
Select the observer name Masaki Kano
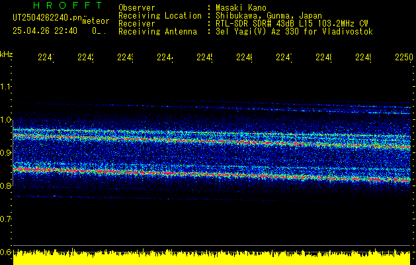pyautogui.click(x=241, y=8)
